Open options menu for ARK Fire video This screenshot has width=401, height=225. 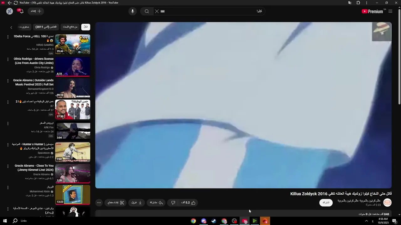coord(8,123)
